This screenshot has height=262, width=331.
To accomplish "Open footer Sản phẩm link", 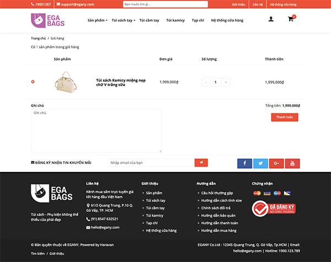I will pos(154,193).
